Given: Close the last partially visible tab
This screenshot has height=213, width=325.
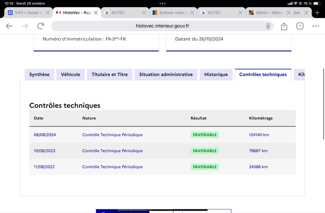Looking at the screenshot, I should [x=306, y=13].
